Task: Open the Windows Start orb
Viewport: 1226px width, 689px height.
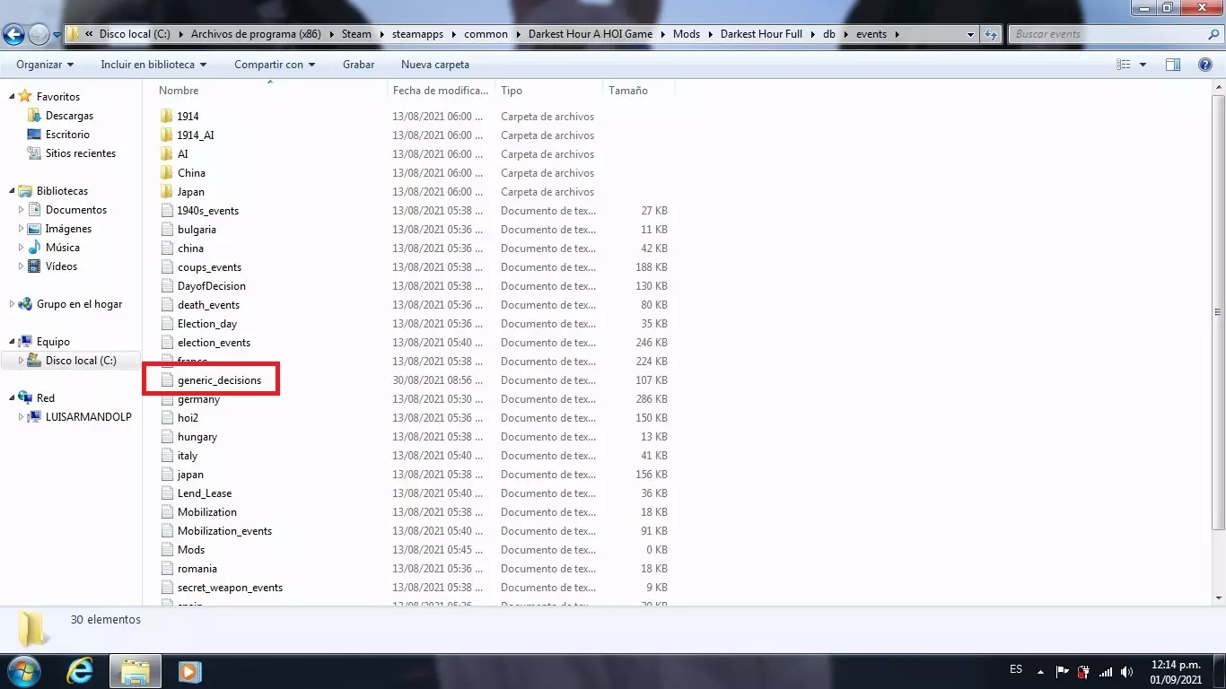Action: tap(23, 671)
